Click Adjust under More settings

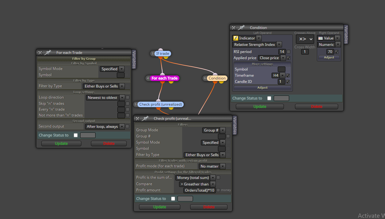[262, 88]
